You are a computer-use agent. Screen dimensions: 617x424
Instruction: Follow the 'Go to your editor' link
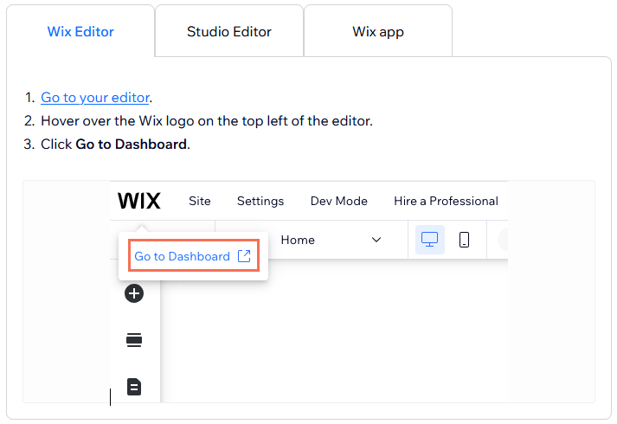[x=95, y=98]
